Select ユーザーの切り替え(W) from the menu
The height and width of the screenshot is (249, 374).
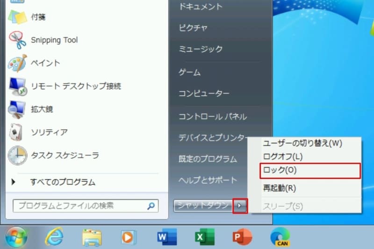[x=302, y=143]
